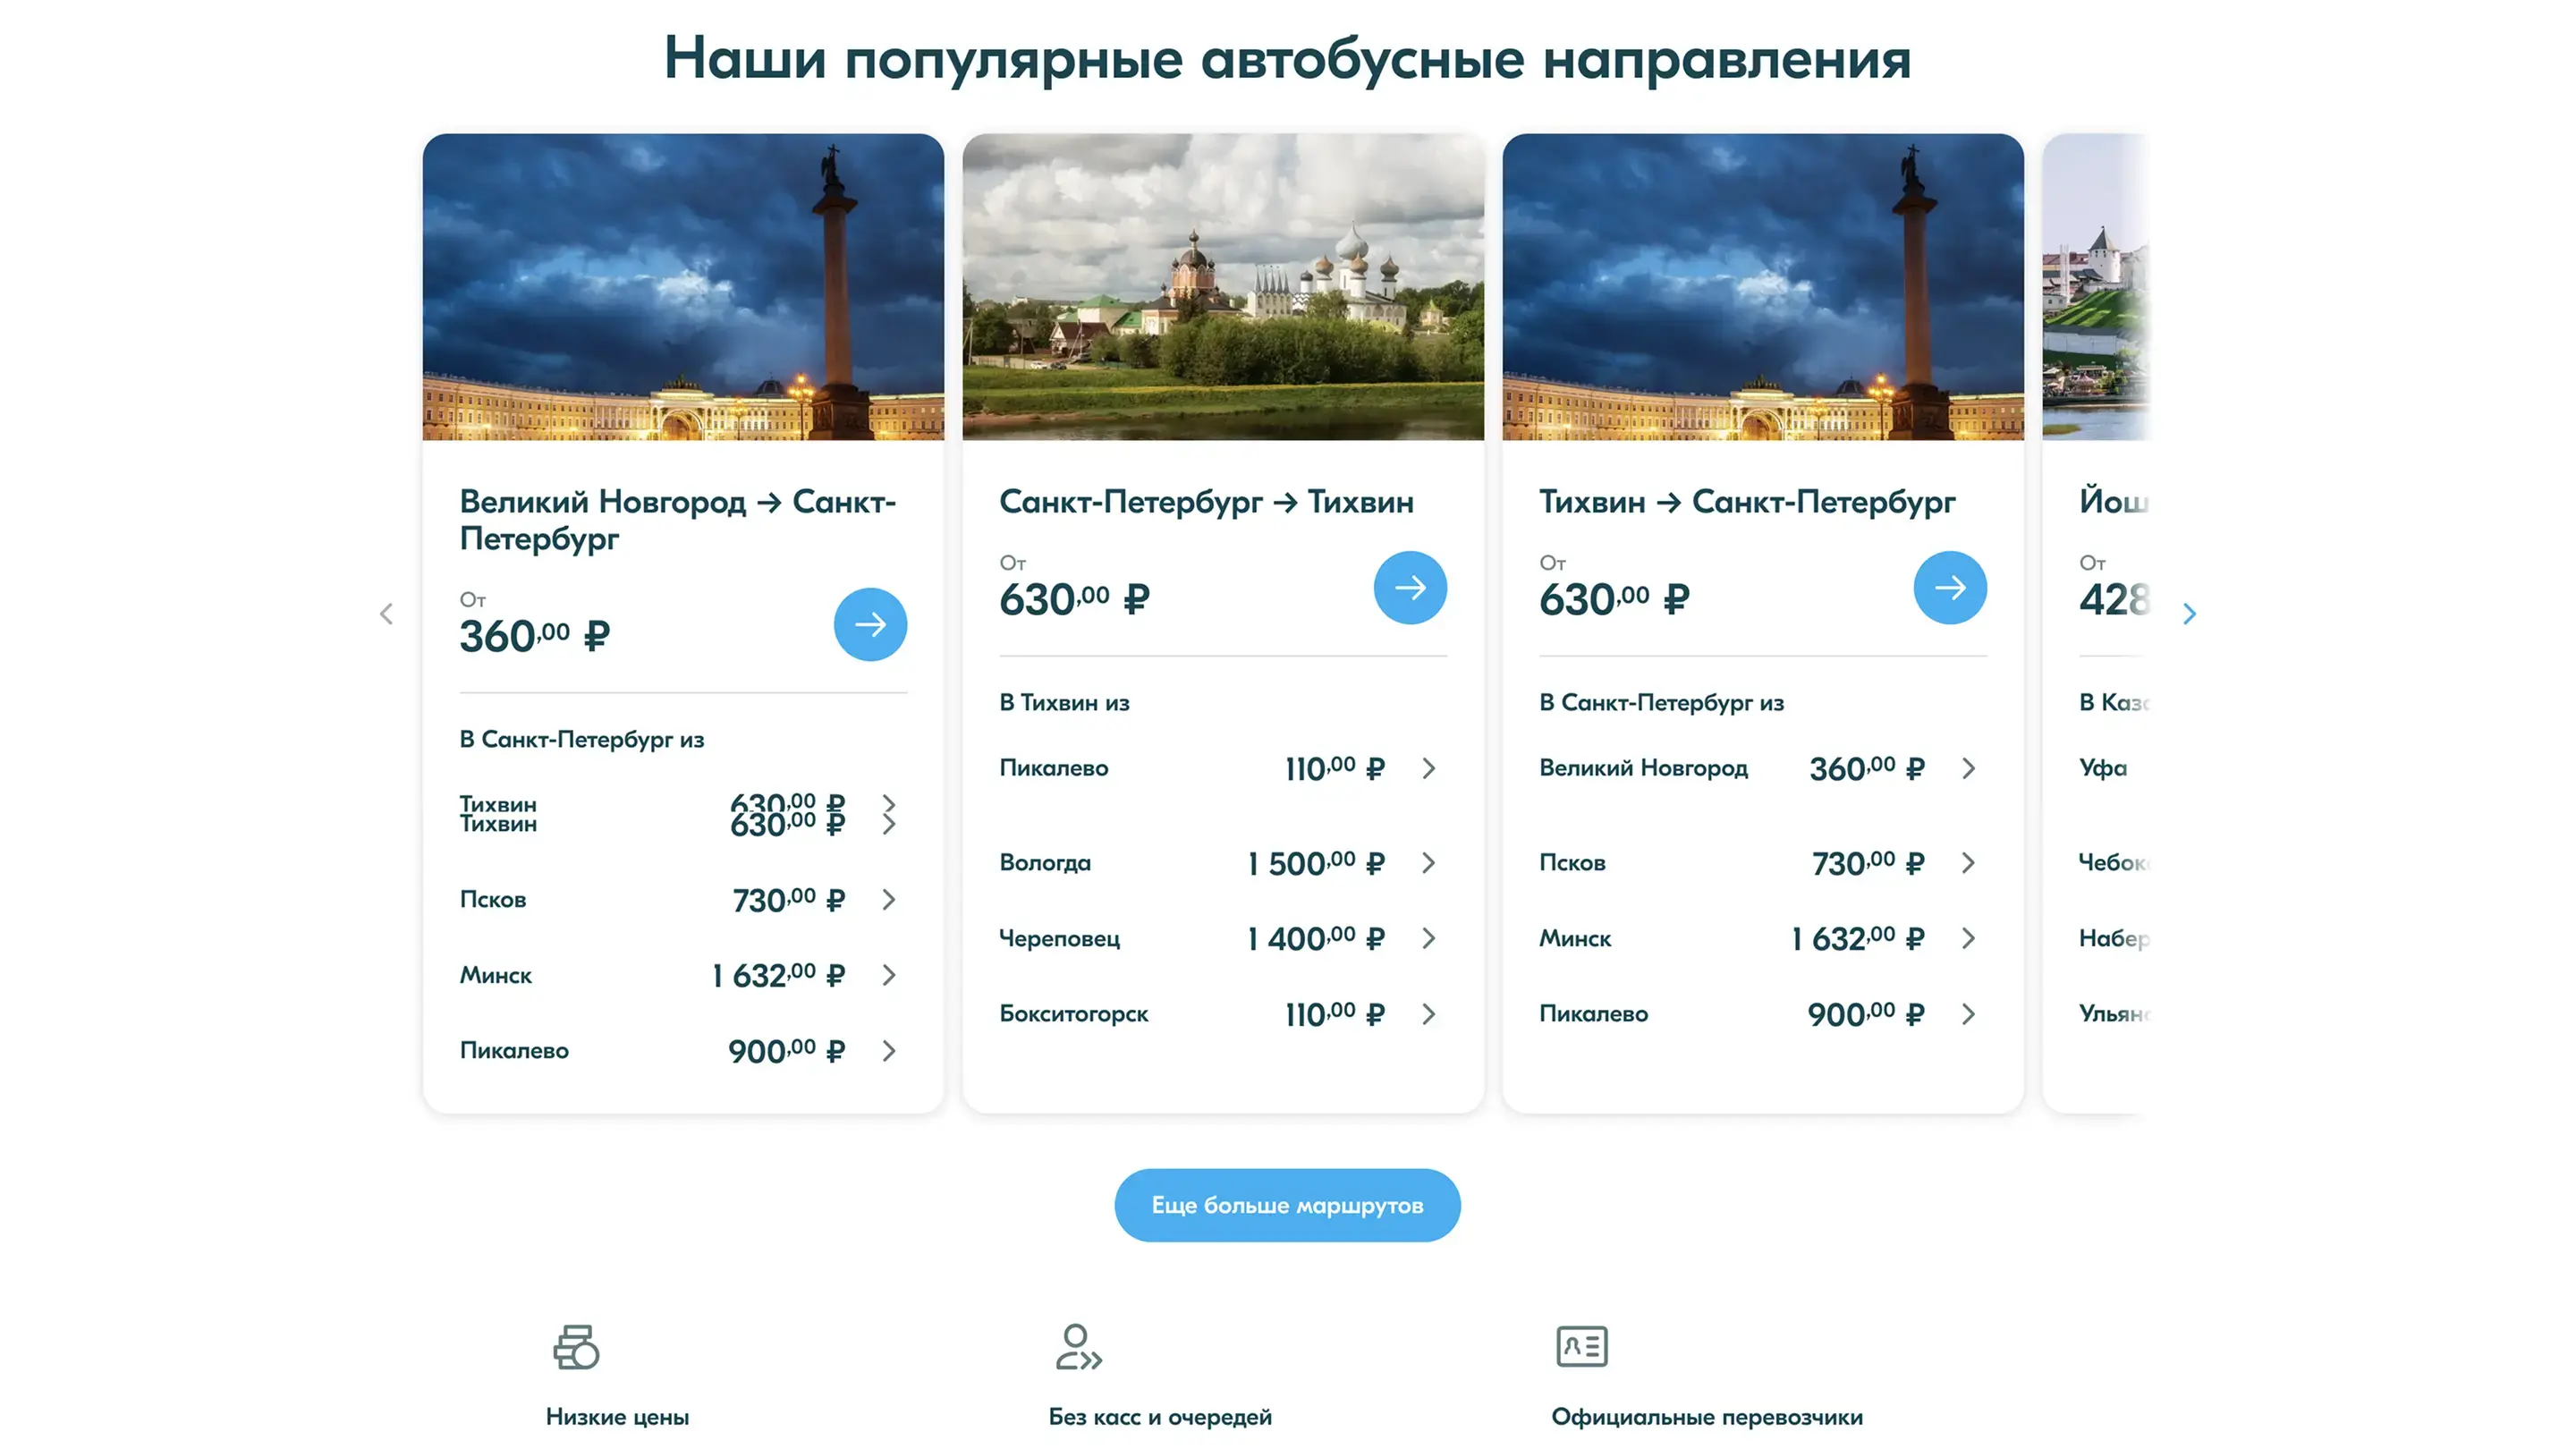The height and width of the screenshot is (1449, 2576).
Task: Open the Великий Новгород 360 ₽ route chevron
Action: [x=1968, y=768]
